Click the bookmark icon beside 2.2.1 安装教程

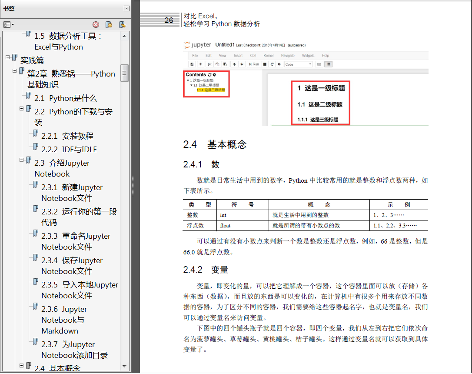pyautogui.click(x=36, y=134)
